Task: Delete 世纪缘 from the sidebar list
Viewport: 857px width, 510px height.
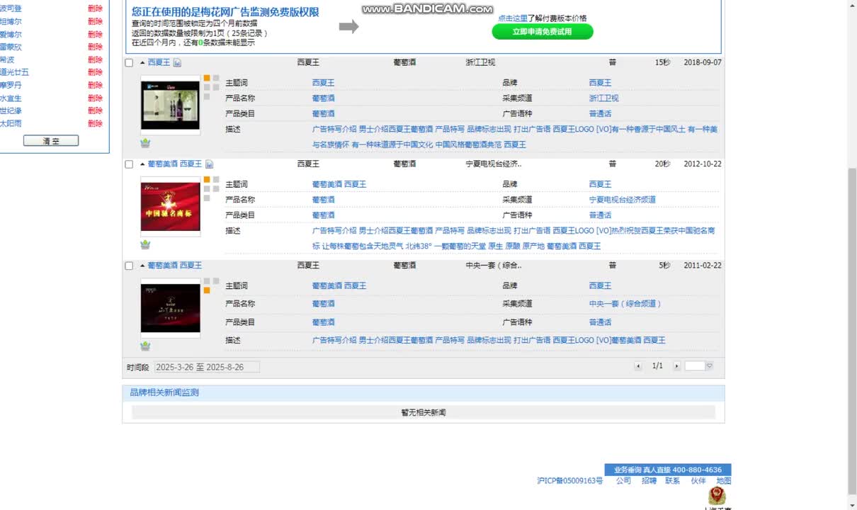Action: pyautogui.click(x=95, y=110)
